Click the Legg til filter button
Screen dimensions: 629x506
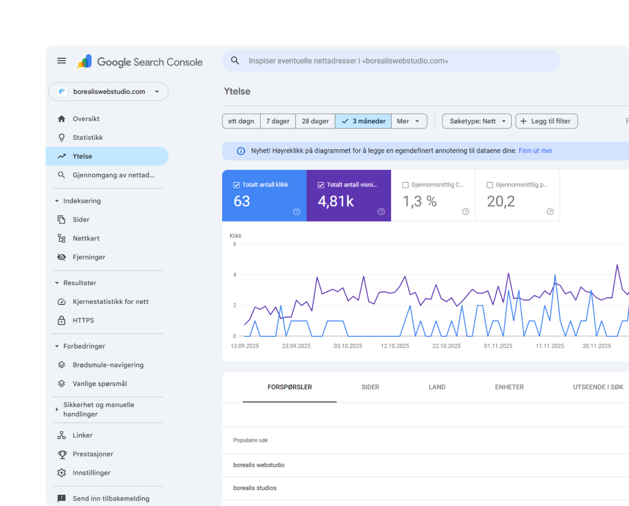547,121
